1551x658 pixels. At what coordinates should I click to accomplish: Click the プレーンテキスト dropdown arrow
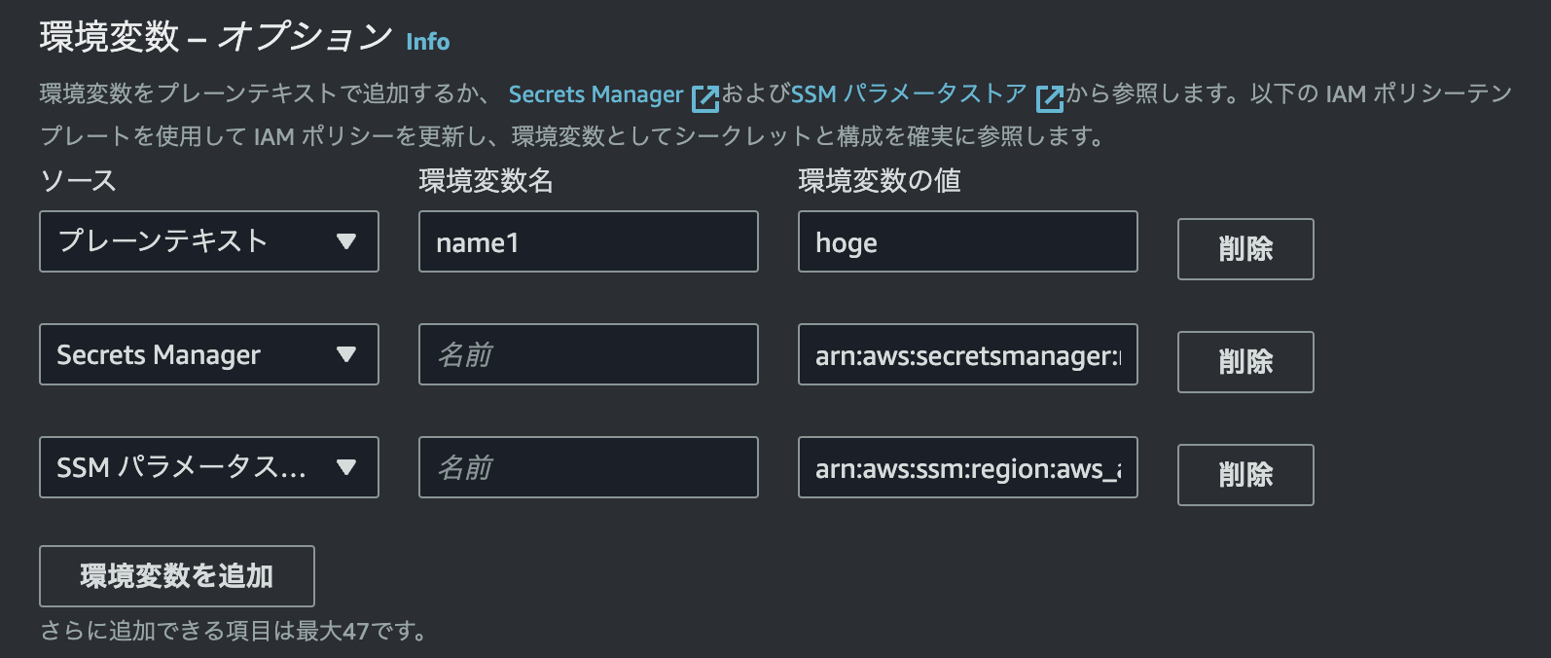[x=345, y=241]
